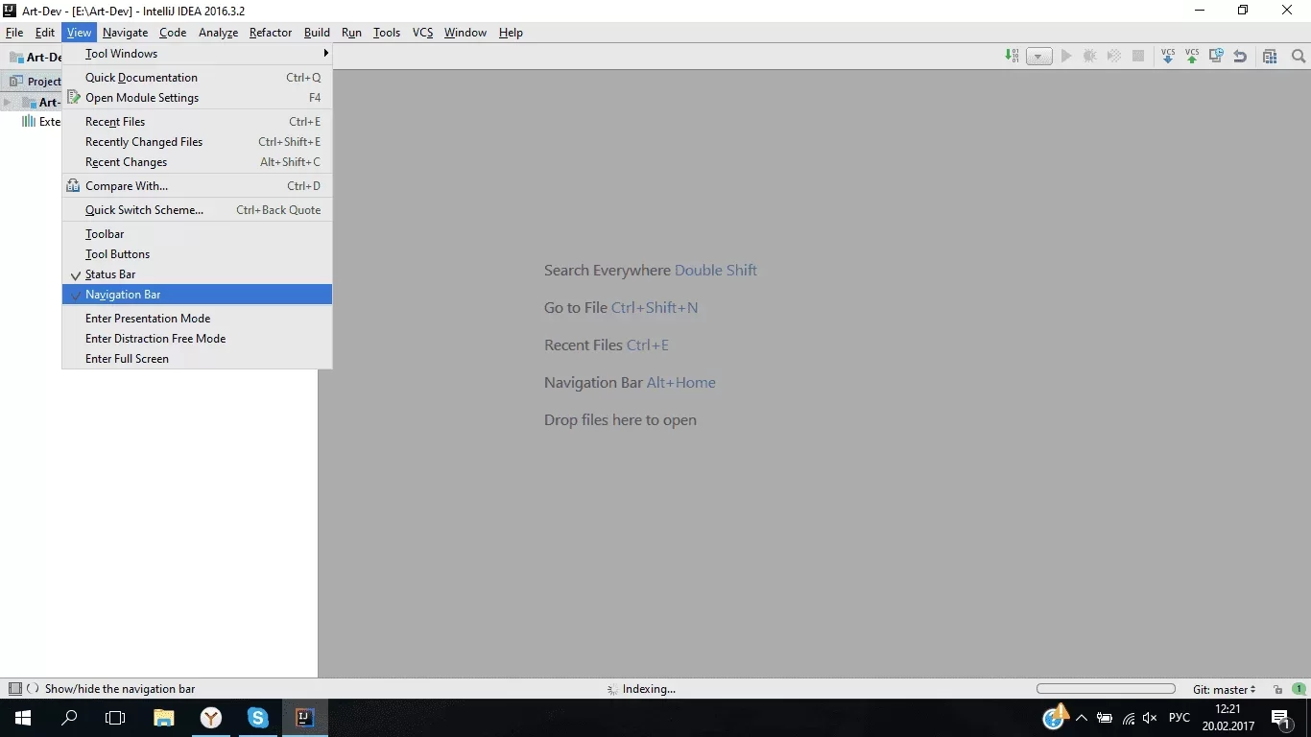The image size is (1311, 737).
Task: Click the Indexing progress bar
Action: pos(1106,689)
